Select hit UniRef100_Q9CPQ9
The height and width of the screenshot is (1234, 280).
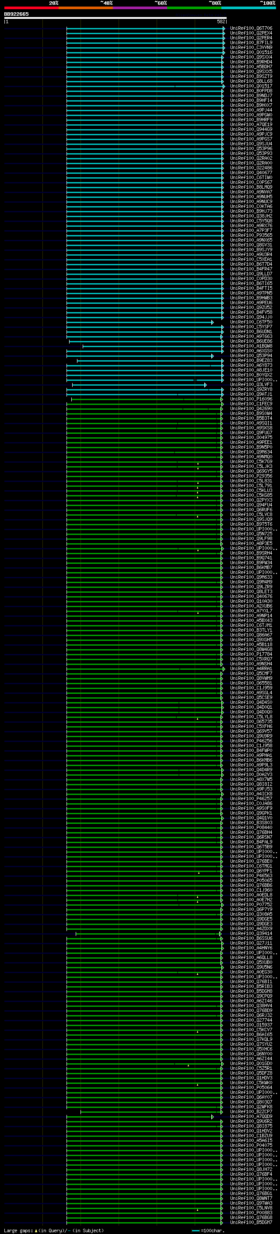point(251,996)
